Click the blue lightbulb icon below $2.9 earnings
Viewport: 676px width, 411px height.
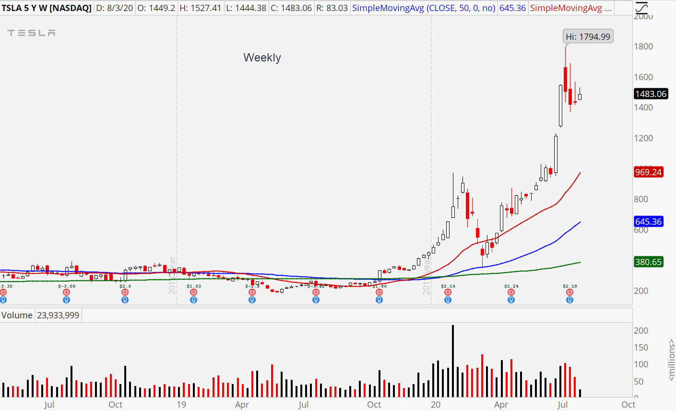pos(125,300)
